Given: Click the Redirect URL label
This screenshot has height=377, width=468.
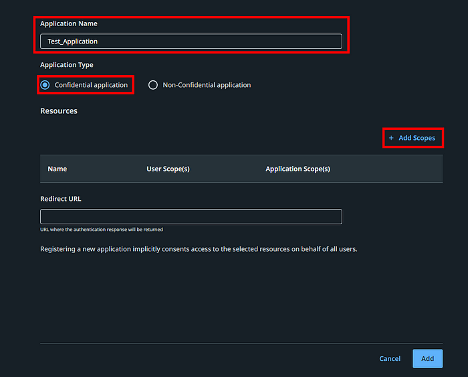Looking at the screenshot, I should (61, 199).
